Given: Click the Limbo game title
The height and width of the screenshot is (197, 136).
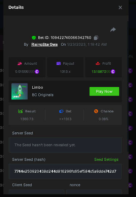Looking at the screenshot, I should [x=37, y=87].
